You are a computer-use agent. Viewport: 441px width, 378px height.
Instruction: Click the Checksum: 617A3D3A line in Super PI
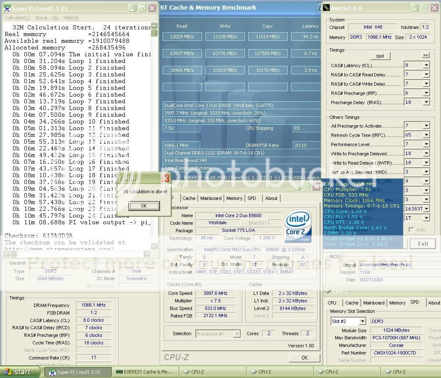point(39,236)
